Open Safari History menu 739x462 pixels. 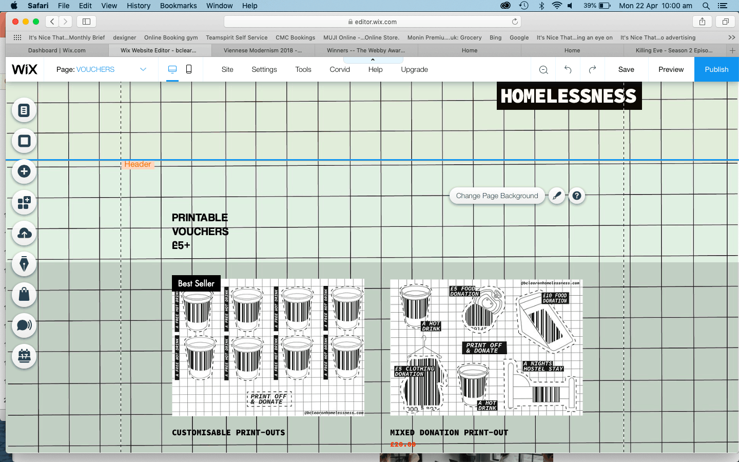(139, 6)
